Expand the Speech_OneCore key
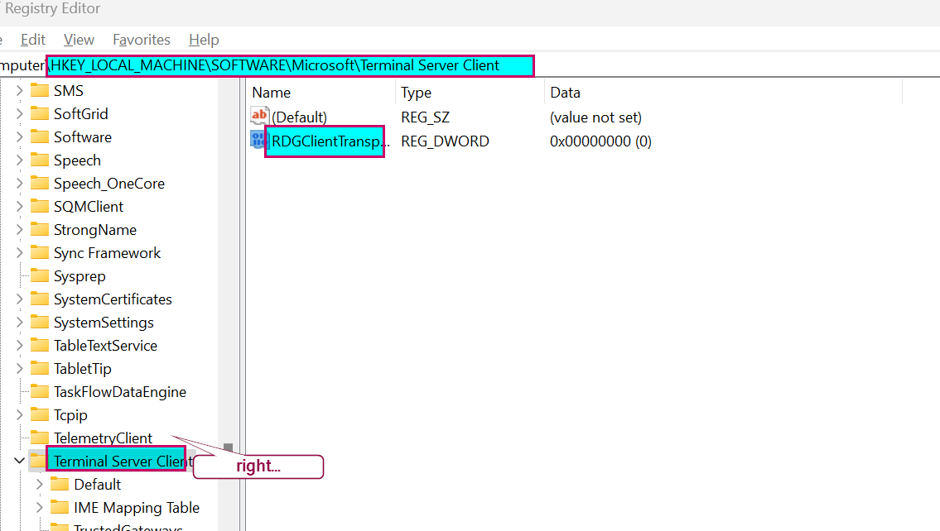This screenshot has height=531, width=940. click(19, 183)
